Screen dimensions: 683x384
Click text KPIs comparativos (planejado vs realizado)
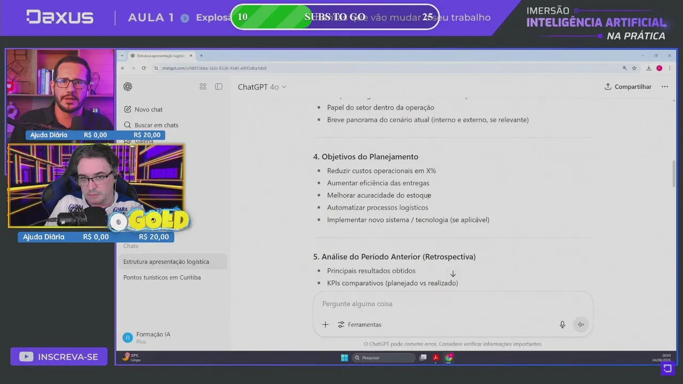(x=393, y=283)
